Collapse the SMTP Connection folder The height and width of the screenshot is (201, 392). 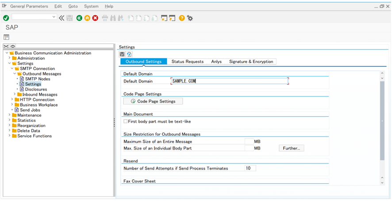[x=12, y=68]
